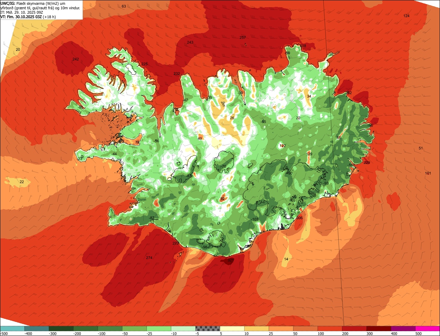Click the purple legend swatch between 400 and 500
The width and height of the screenshot is (440, 336).
[403, 328]
